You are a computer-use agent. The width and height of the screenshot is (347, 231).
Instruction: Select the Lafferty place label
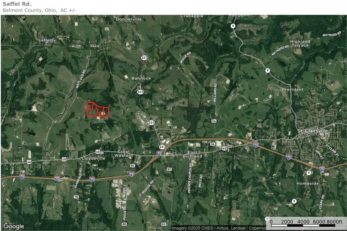(x=47, y=40)
